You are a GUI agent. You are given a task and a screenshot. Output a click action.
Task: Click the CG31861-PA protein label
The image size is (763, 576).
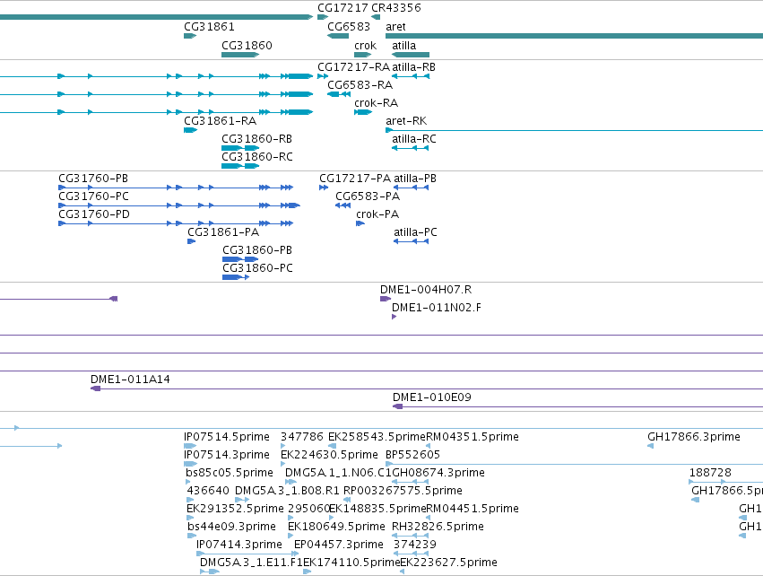coord(223,232)
